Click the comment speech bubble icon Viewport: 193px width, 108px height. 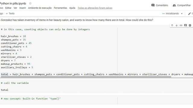pyautogui.click(x=153, y=5)
